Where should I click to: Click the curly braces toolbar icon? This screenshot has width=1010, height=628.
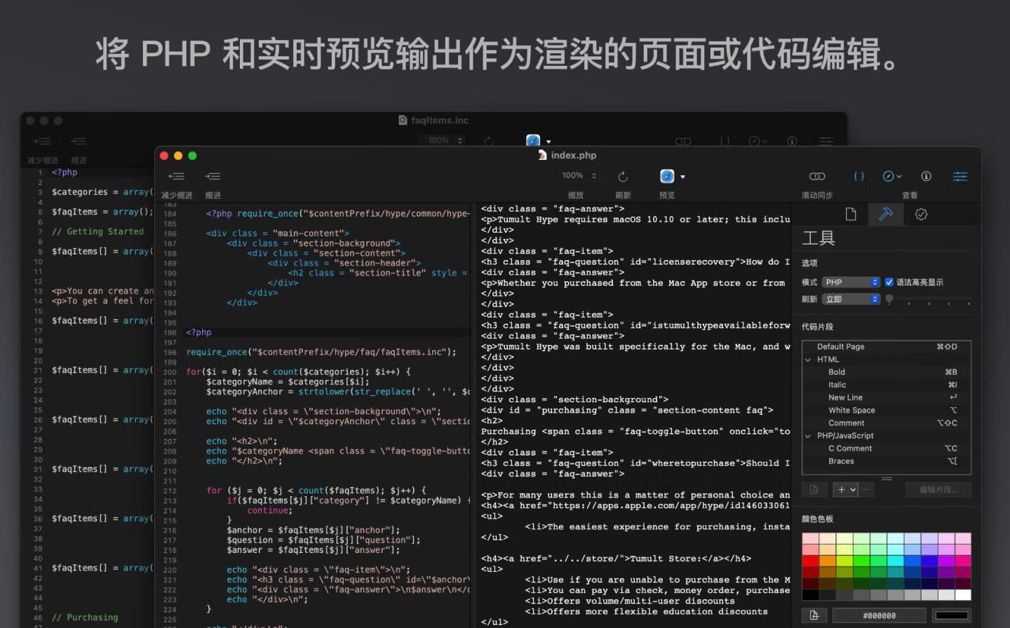(858, 177)
